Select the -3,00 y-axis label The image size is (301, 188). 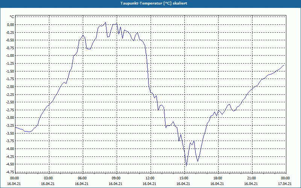pyautogui.click(x=10, y=118)
